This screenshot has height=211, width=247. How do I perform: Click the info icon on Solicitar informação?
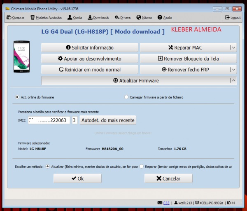coord(68,47)
